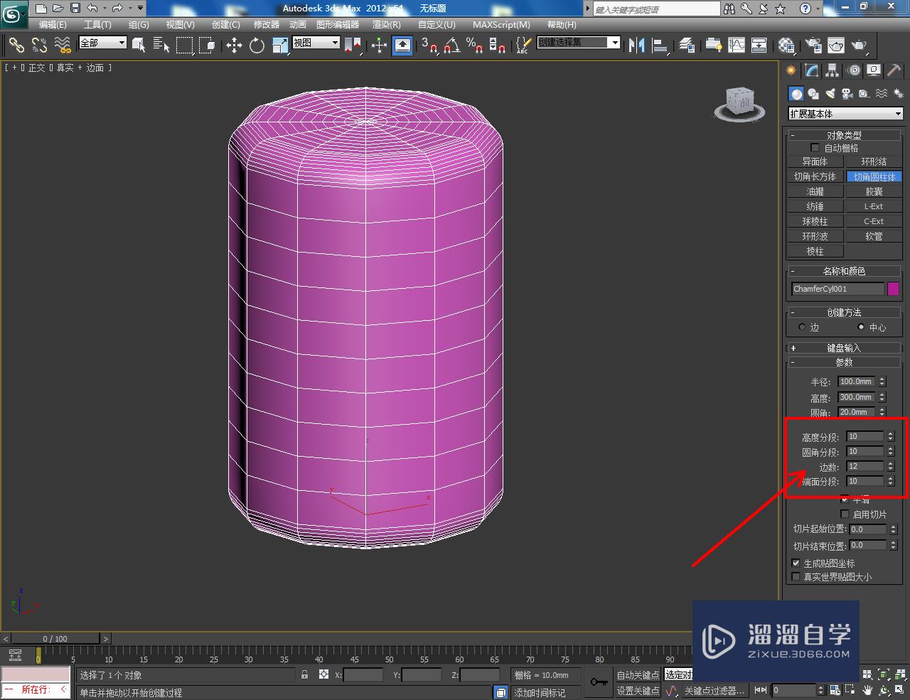Click the 切角长方体 button
Viewport: 910px width, 700px height.
click(x=815, y=176)
